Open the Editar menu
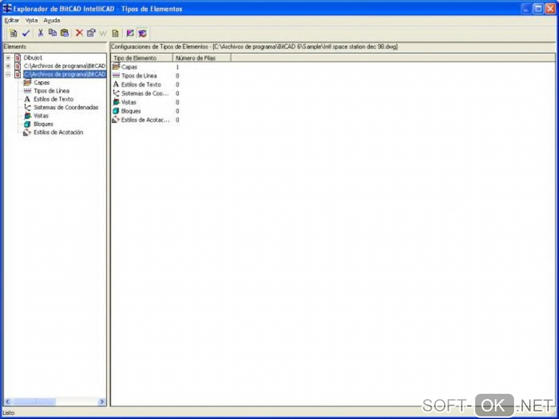This screenshot has height=419, width=559. click(12, 20)
